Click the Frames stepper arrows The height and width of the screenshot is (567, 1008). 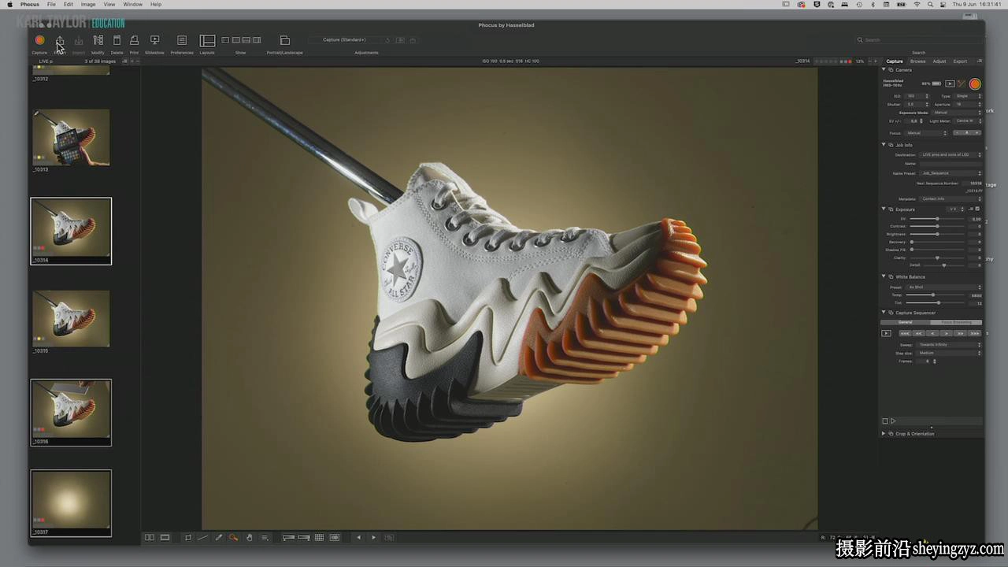936,361
